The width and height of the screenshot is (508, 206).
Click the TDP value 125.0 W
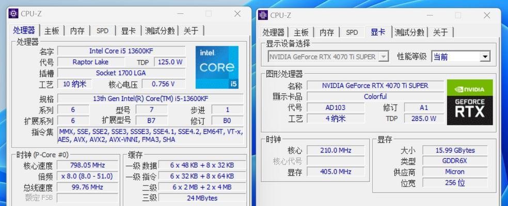[170, 62]
